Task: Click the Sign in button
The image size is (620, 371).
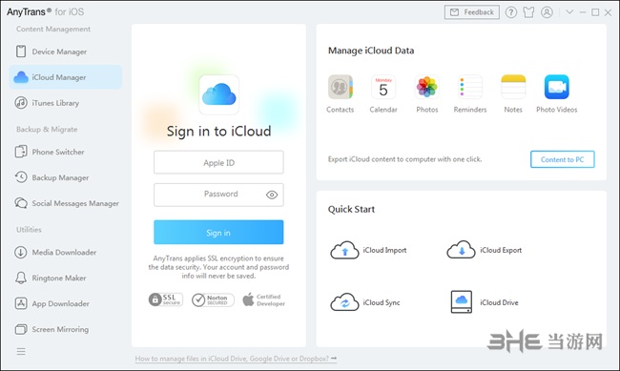Action: pos(218,232)
